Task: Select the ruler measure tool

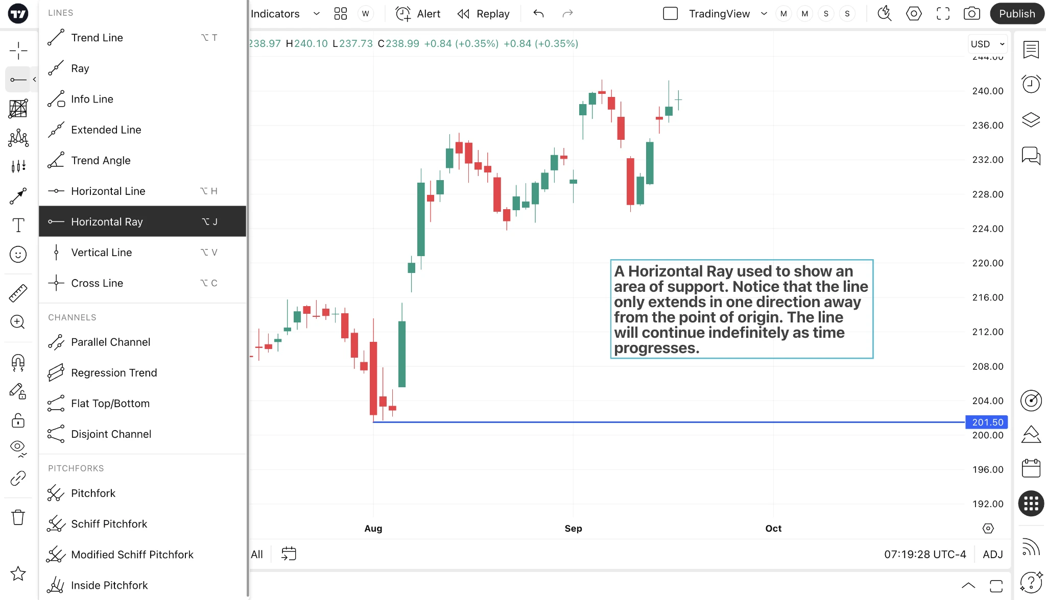Action: [18, 293]
